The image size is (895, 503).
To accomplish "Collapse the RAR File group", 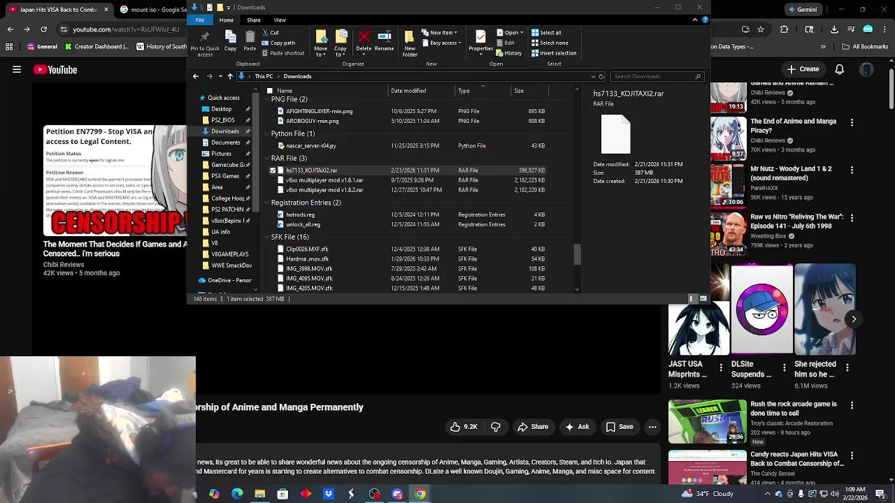I will pos(266,159).
